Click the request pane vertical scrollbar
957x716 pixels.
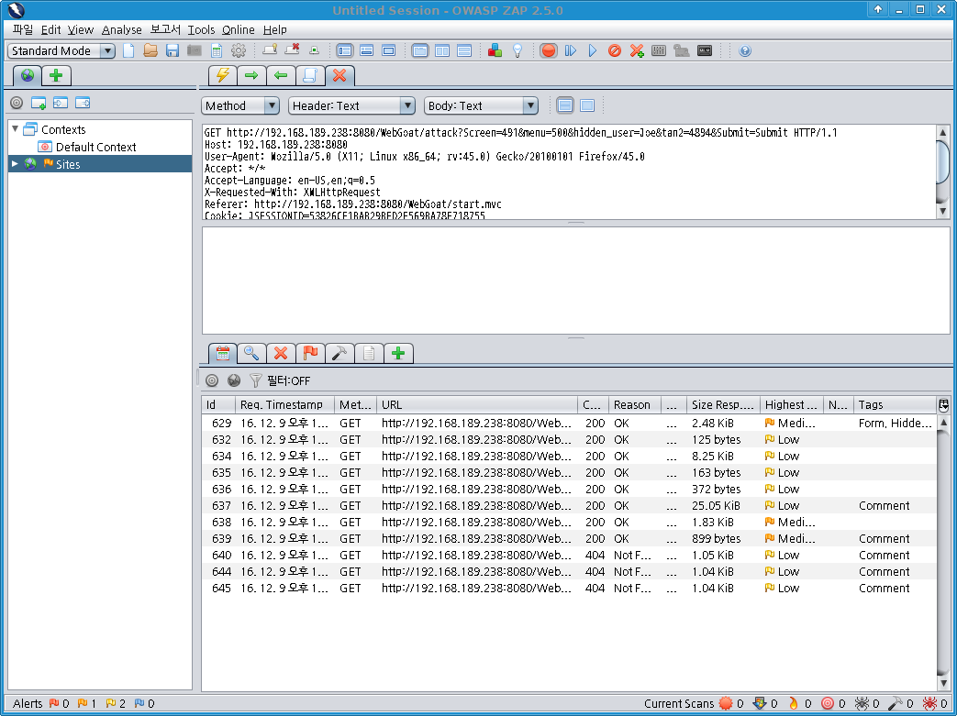click(x=943, y=171)
